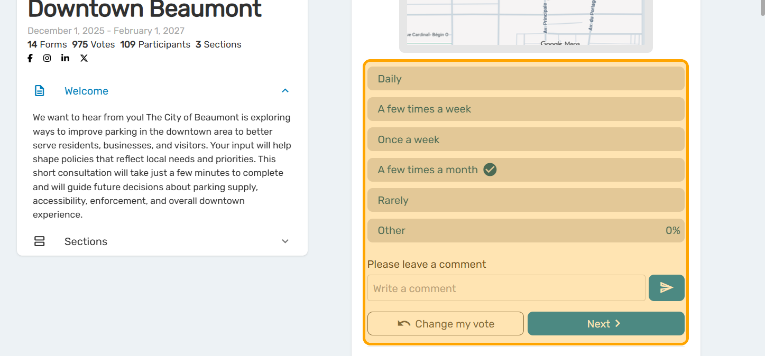Open the Instagram social icon
Screen dimensions: 765x356
[47, 58]
